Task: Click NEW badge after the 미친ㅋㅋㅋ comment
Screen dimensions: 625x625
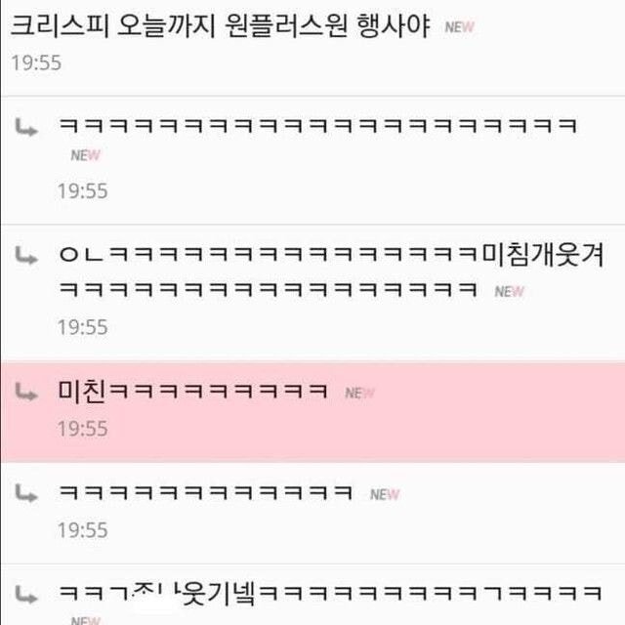Action: point(359,394)
